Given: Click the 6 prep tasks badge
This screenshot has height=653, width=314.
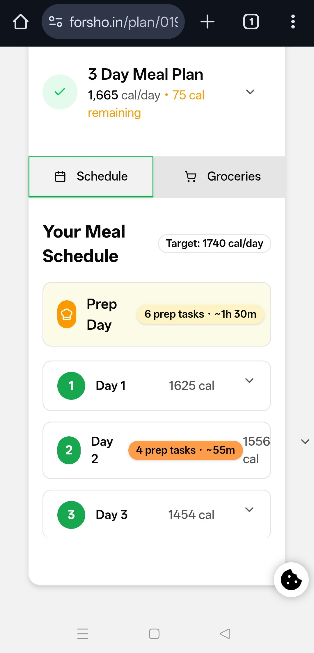Looking at the screenshot, I should [200, 314].
